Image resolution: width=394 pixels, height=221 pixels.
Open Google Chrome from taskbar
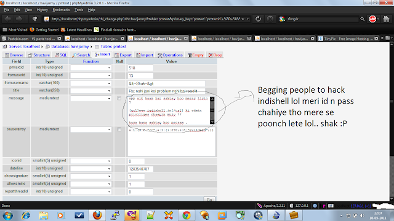[x=186, y=215]
